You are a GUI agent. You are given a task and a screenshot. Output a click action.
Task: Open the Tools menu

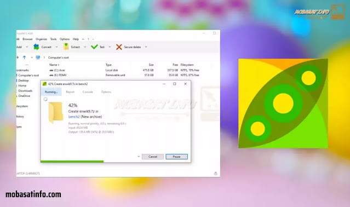coord(53,39)
